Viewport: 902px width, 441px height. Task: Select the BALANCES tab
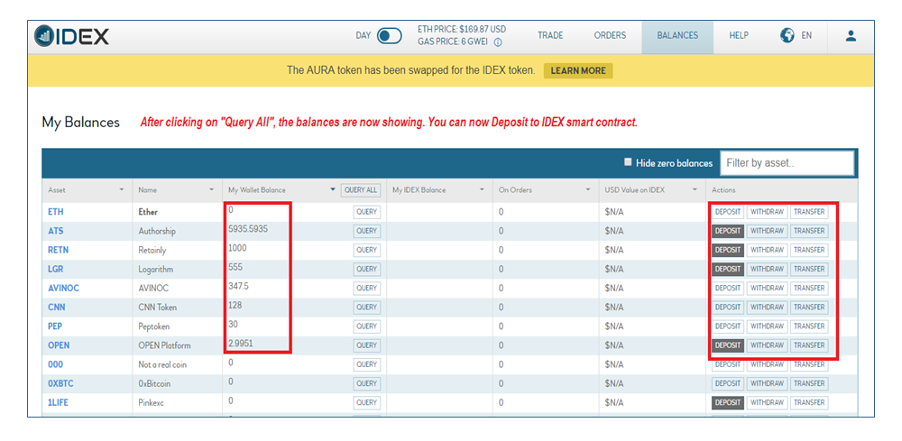[677, 36]
